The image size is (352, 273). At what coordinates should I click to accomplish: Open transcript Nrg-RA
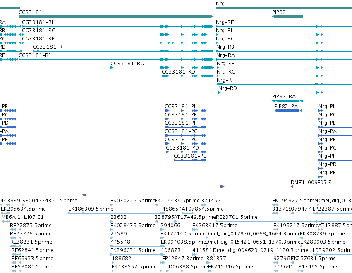(x=225, y=55)
